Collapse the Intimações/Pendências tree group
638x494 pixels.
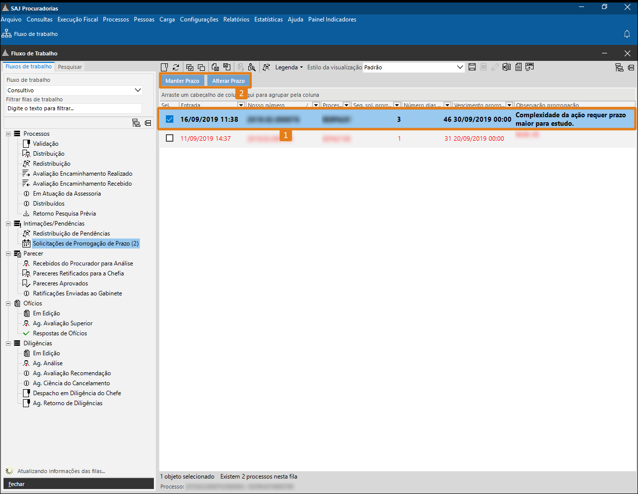point(8,224)
